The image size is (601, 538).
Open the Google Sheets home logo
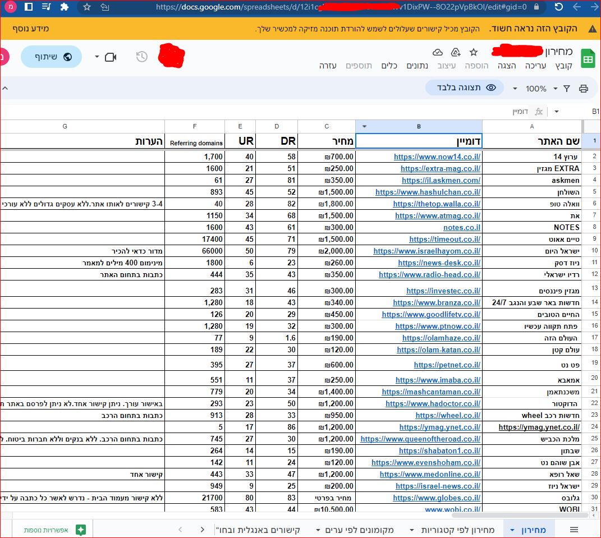[x=588, y=59]
